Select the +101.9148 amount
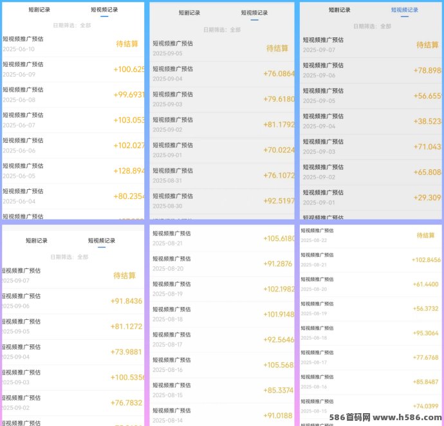Viewport: 444px width, 426px height. 279,315
